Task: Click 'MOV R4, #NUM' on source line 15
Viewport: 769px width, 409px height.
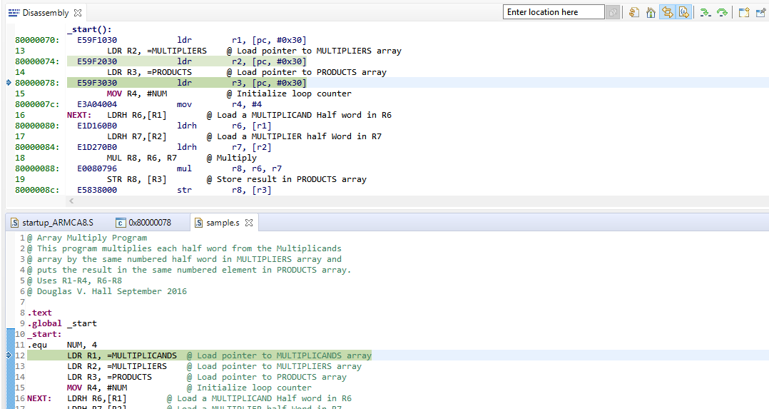Action: [x=97, y=388]
